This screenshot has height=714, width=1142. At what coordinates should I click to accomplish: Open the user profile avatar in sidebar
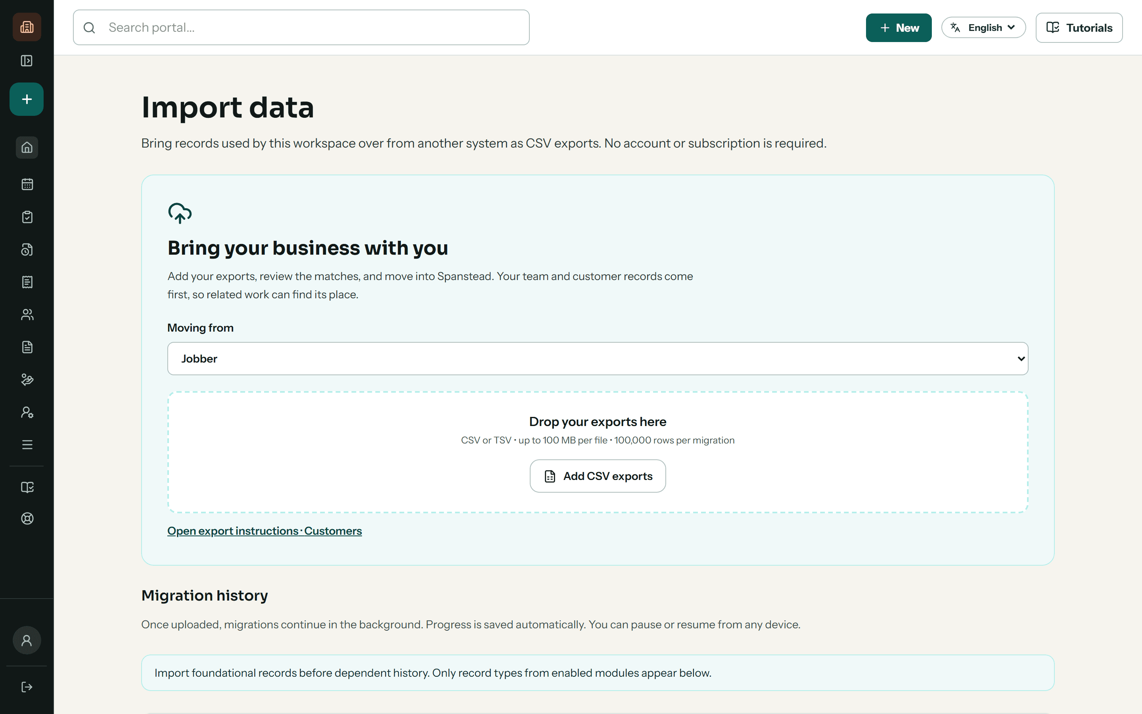tap(27, 640)
